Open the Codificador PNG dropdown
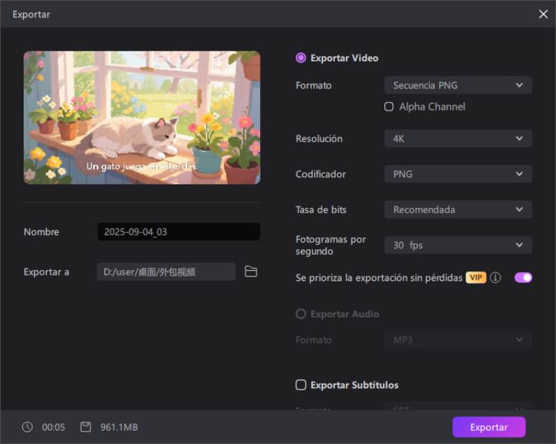 [458, 174]
